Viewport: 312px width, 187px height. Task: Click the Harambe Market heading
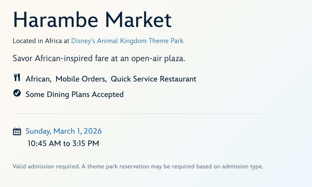92,20
